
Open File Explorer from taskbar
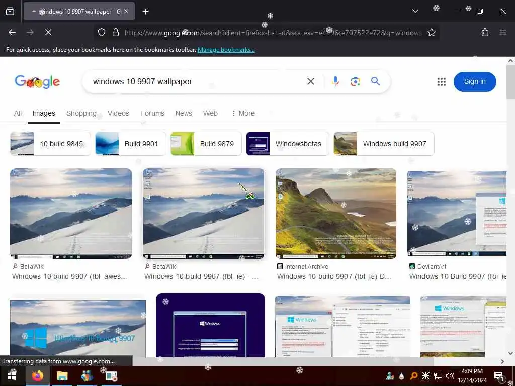click(x=62, y=376)
